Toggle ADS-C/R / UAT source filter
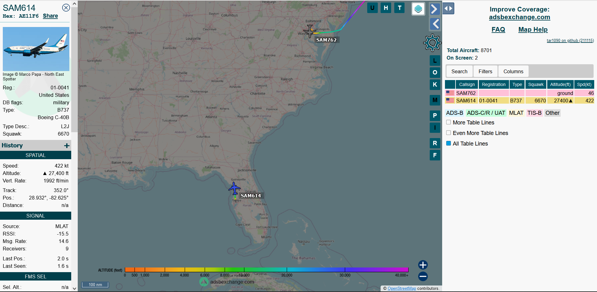 pos(486,113)
